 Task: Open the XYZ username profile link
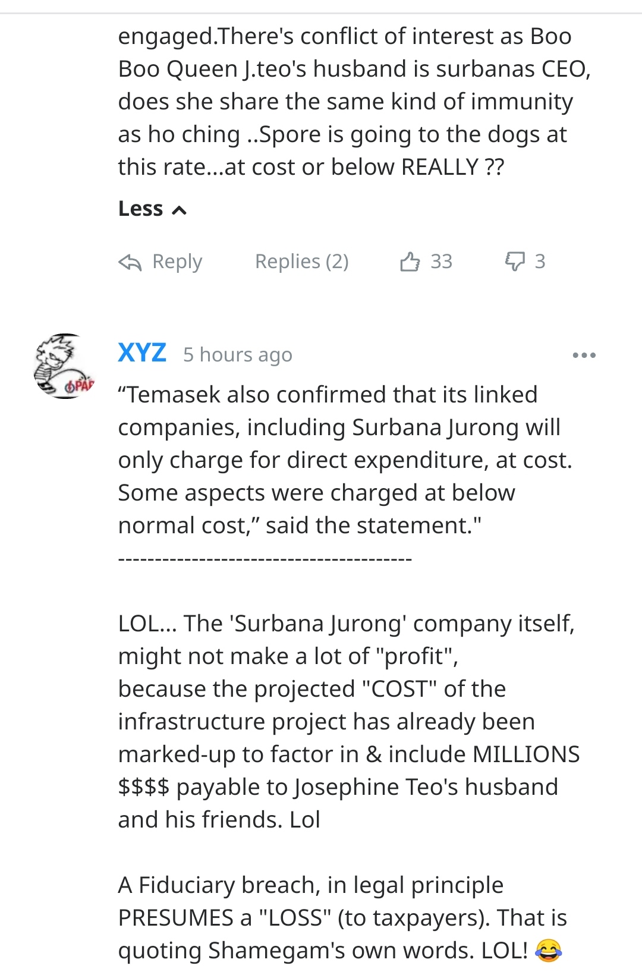point(142,353)
